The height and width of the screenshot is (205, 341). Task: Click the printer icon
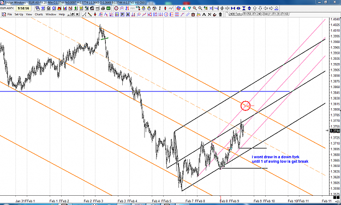click(103, 8)
